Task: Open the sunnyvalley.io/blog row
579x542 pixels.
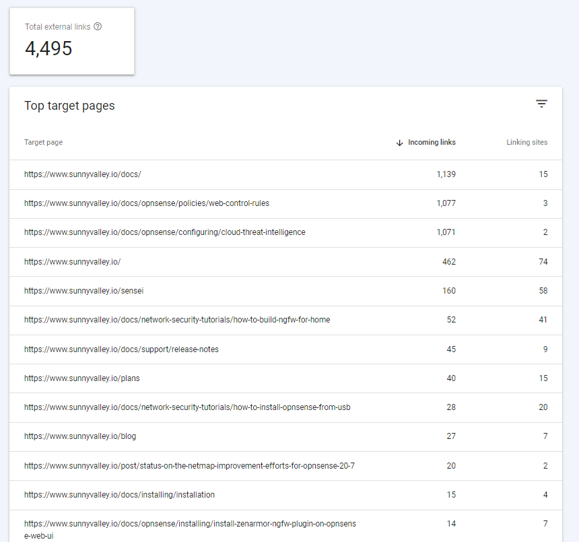Action: point(286,436)
